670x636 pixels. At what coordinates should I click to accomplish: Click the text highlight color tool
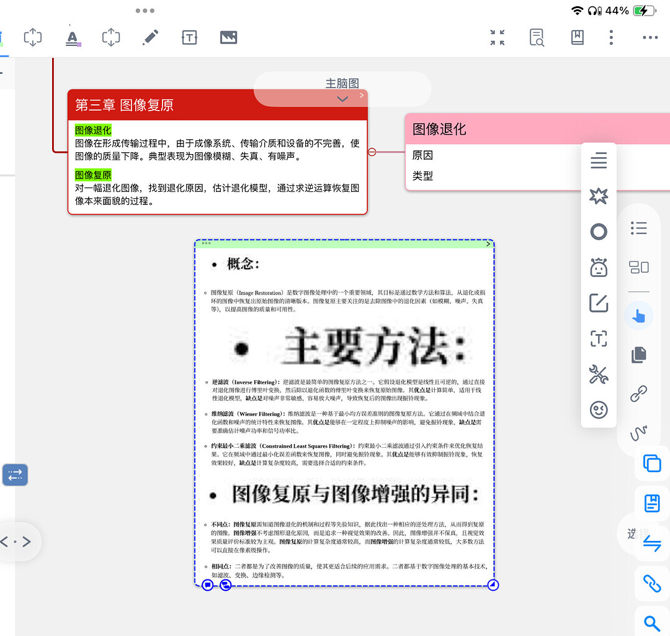(x=73, y=37)
